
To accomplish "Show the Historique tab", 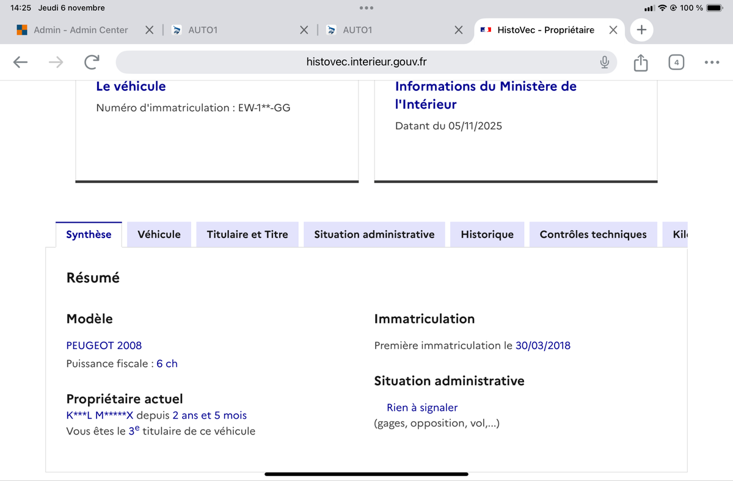I will [487, 234].
